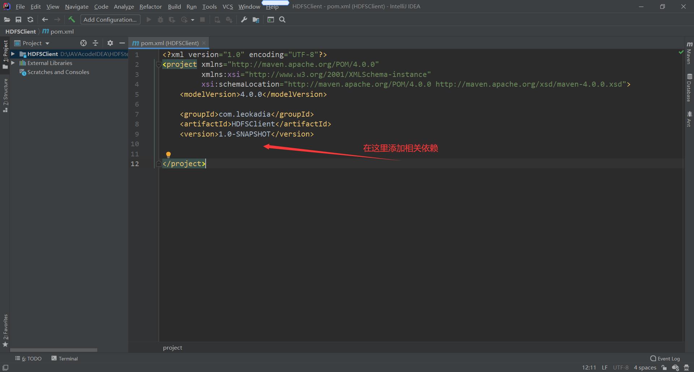Open the Ant side panel
This screenshot has width=694, height=372.
pyautogui.click(x=689, y=119)
